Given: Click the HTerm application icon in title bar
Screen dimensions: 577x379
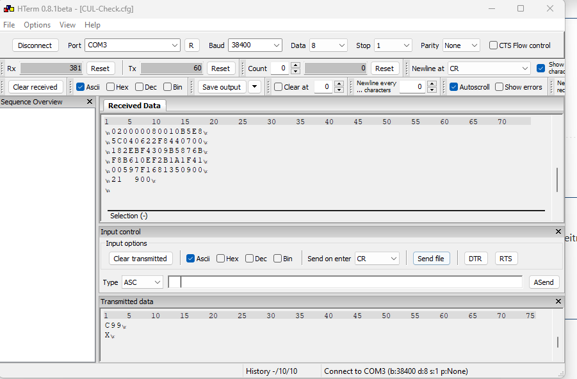Looking at the screenshot, I should point(9,8).
